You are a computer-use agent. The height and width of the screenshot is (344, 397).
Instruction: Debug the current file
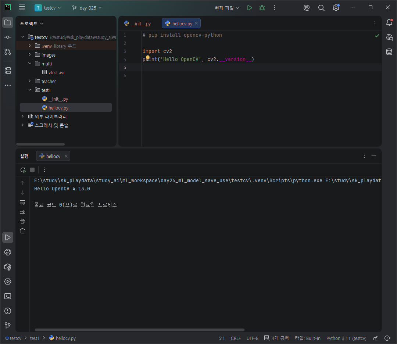[x=262, y=8]
